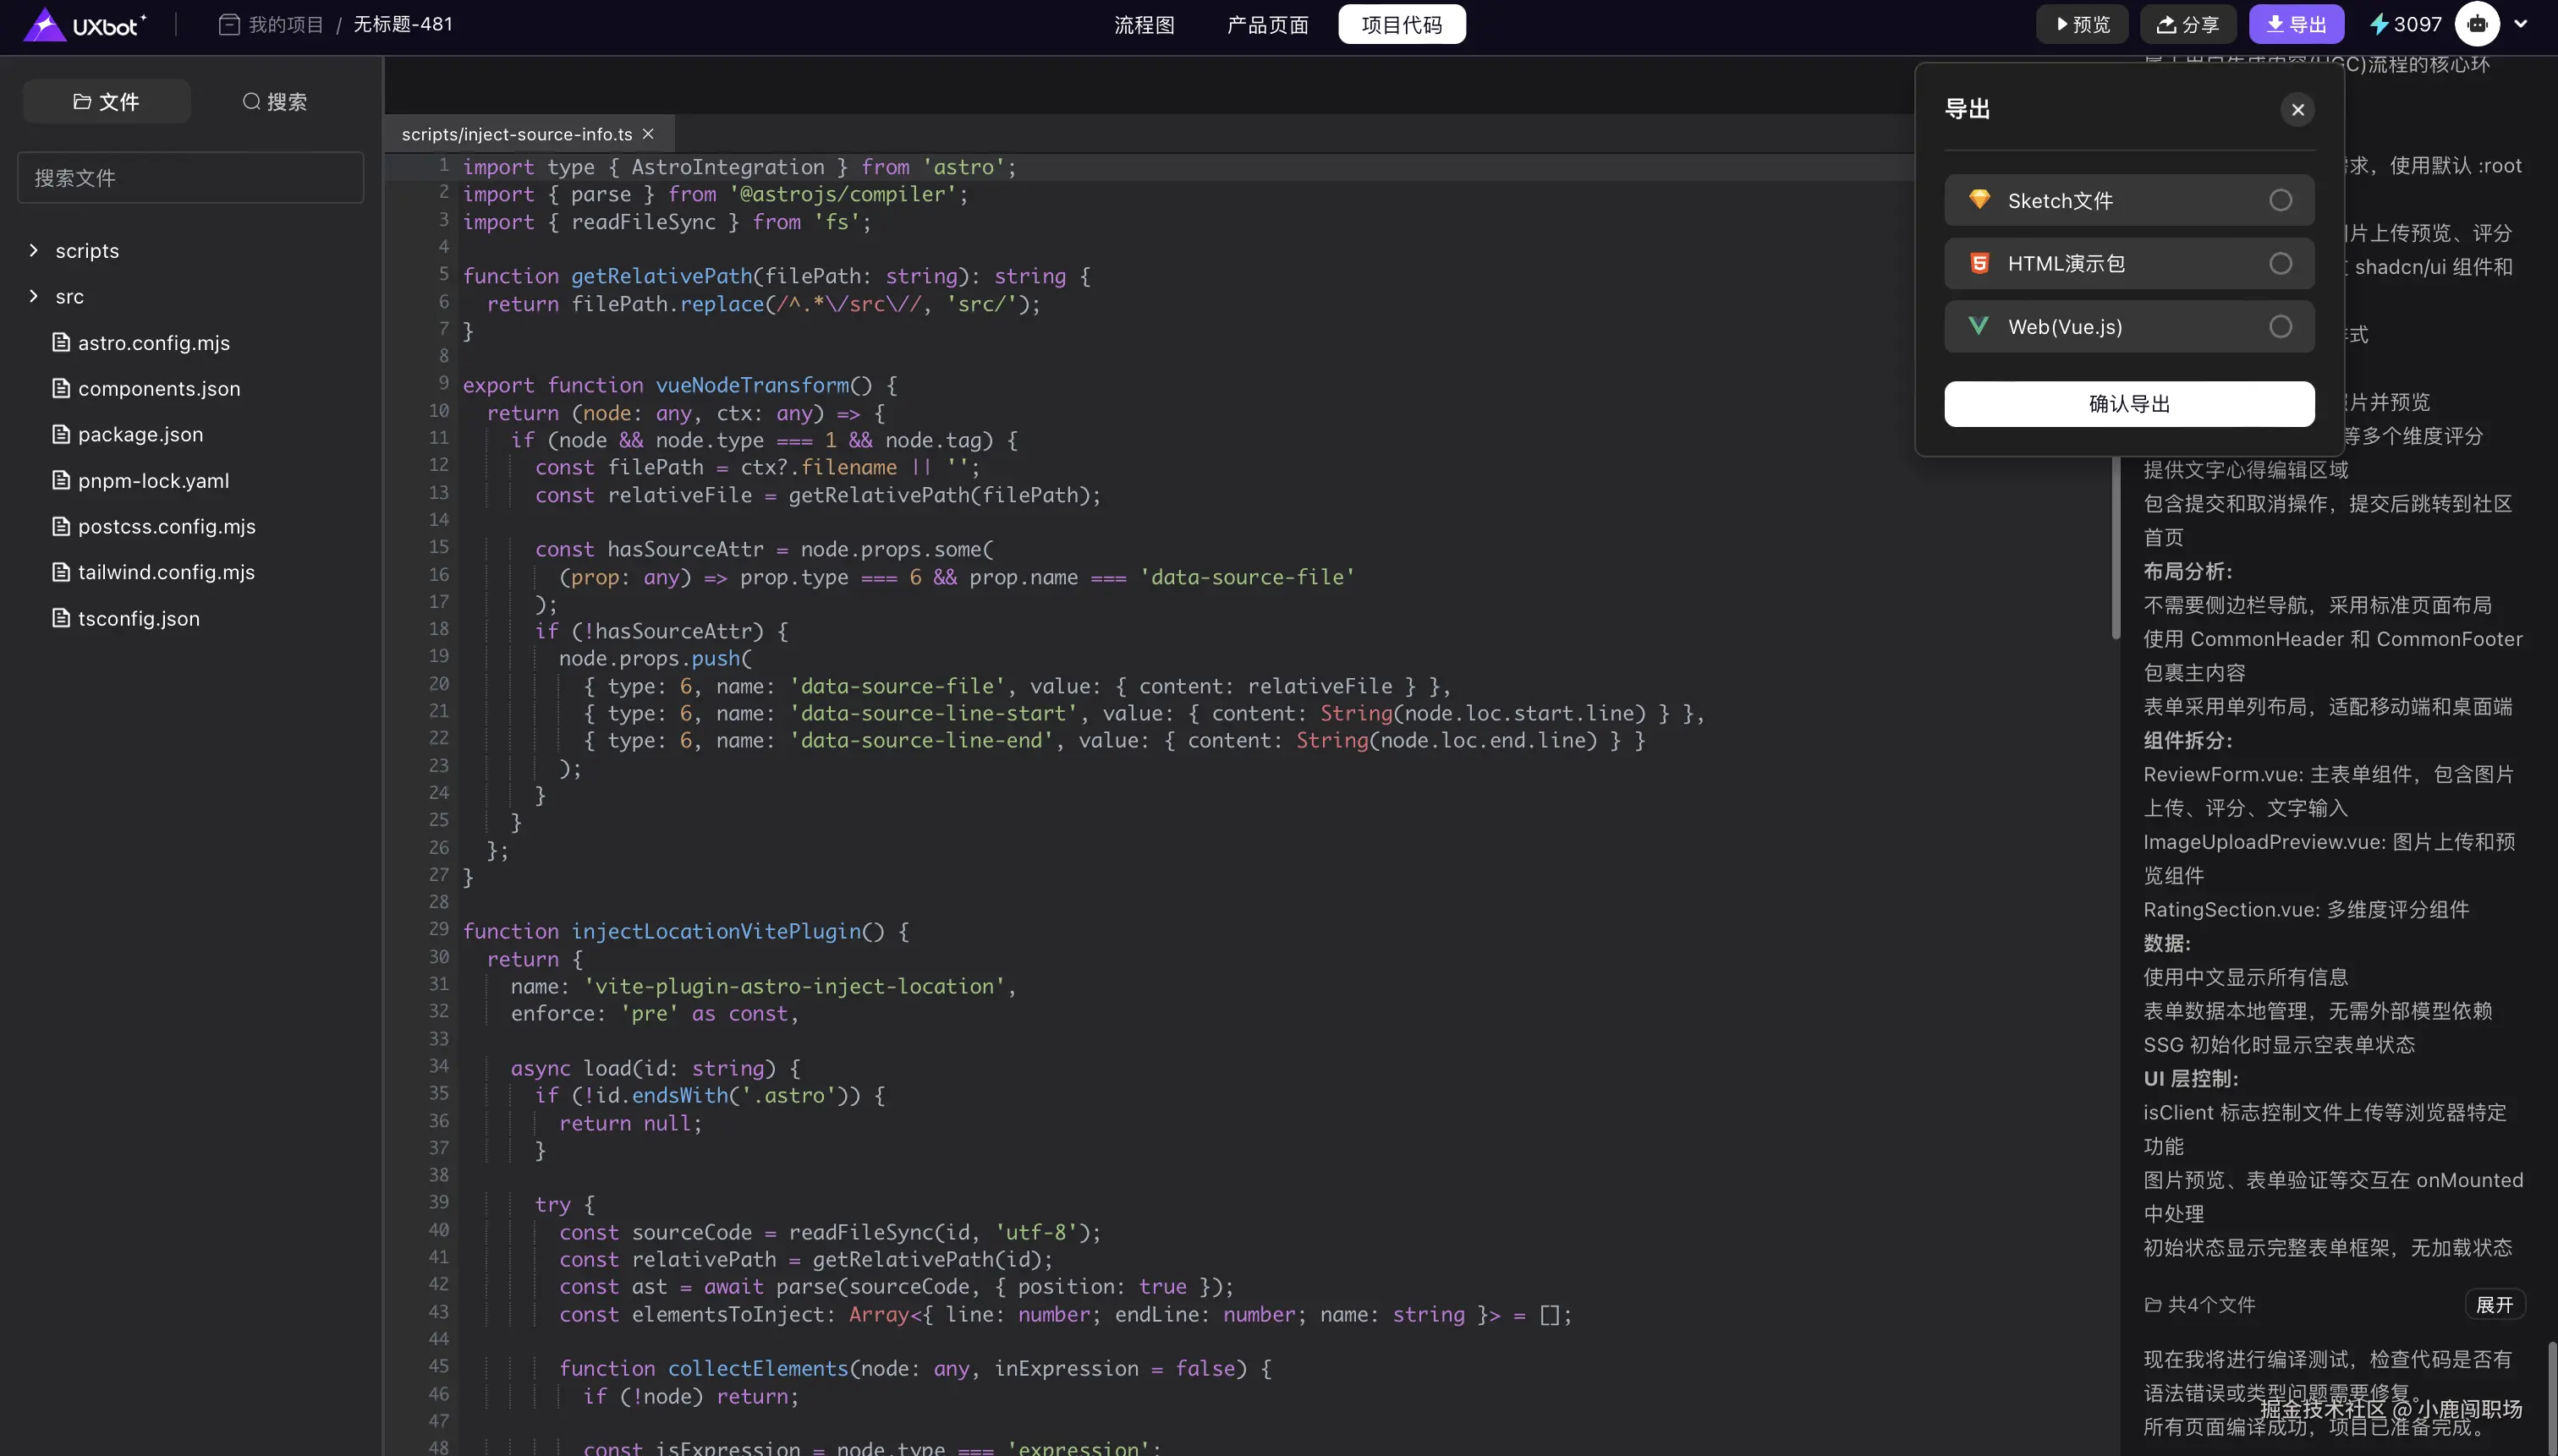
Task: Click the astro.config.mjs file icon
Action: pos(61,343)
